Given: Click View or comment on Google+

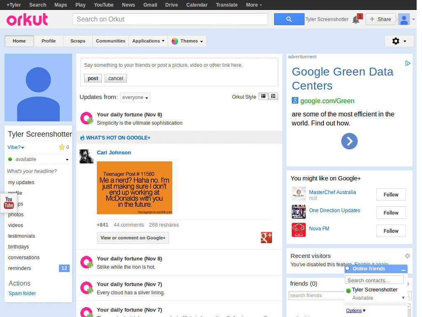Looking at the screenshot, I should [x=133, y=238].
